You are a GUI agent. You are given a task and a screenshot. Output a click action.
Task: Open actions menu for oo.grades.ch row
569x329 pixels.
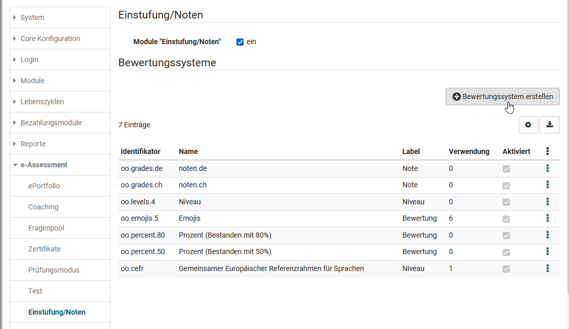547,185
